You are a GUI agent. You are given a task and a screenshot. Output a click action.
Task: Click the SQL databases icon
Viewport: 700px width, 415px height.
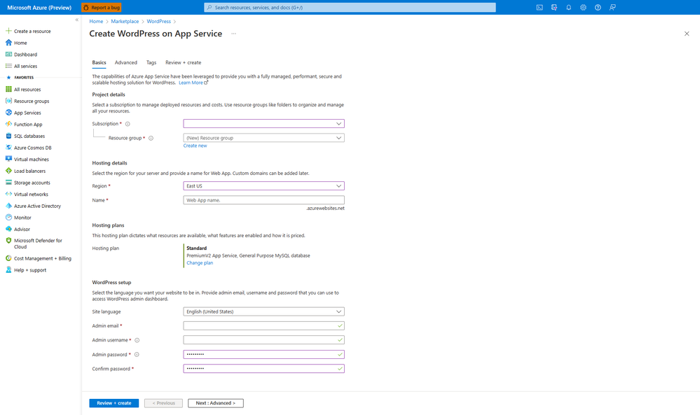coord(8,136)
